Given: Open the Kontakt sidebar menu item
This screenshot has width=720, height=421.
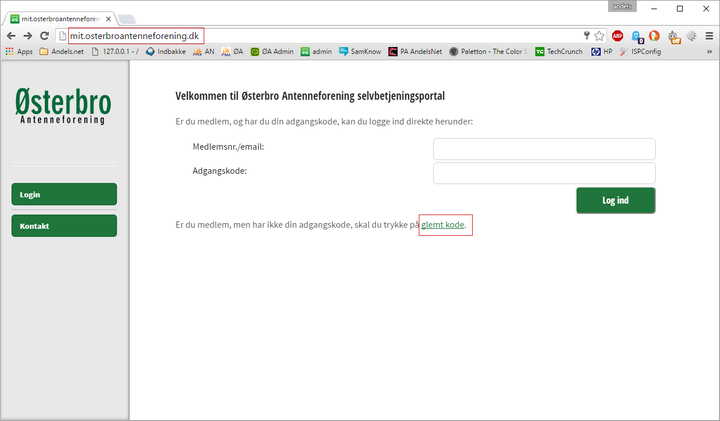Looking at the screenshot, I should pyautogui.click(x=64, y=225).
